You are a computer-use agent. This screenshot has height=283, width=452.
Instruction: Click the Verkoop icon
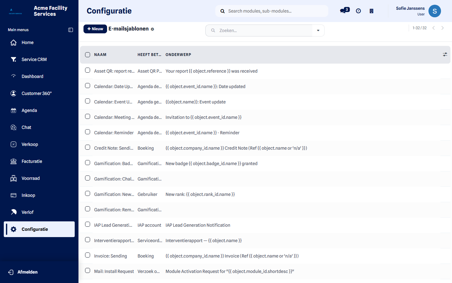pyautogui.click(x=13, y=144)
